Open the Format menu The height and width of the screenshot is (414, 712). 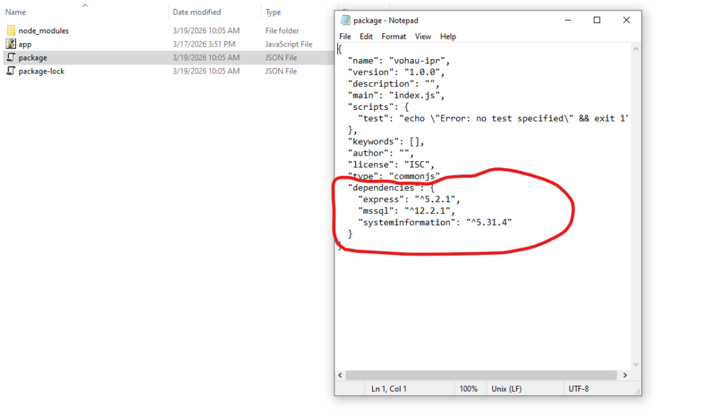click(394, 36)
